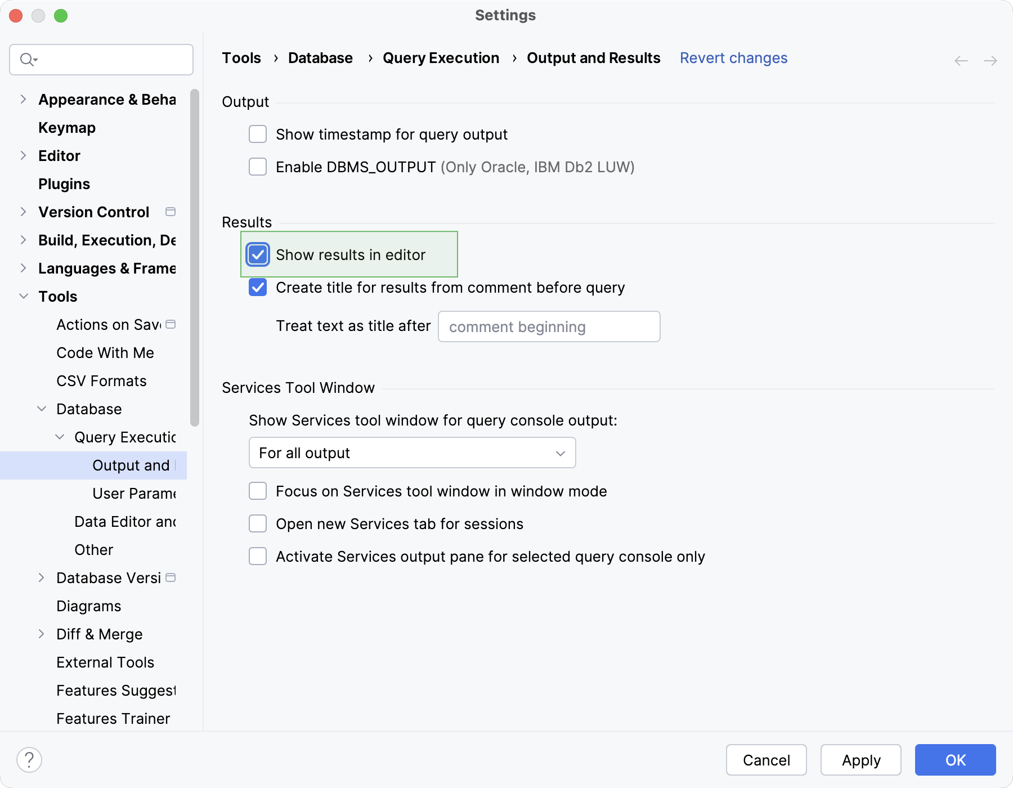Select Diagrams in the settings tree
Image resolution: width=1013 pixels, height=788 pixels.
point(88,606)
